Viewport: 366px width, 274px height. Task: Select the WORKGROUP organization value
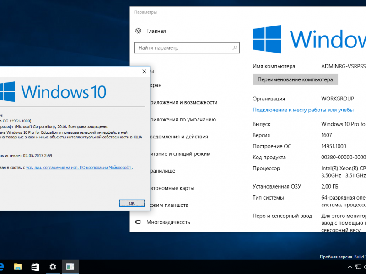pos(338,99)
